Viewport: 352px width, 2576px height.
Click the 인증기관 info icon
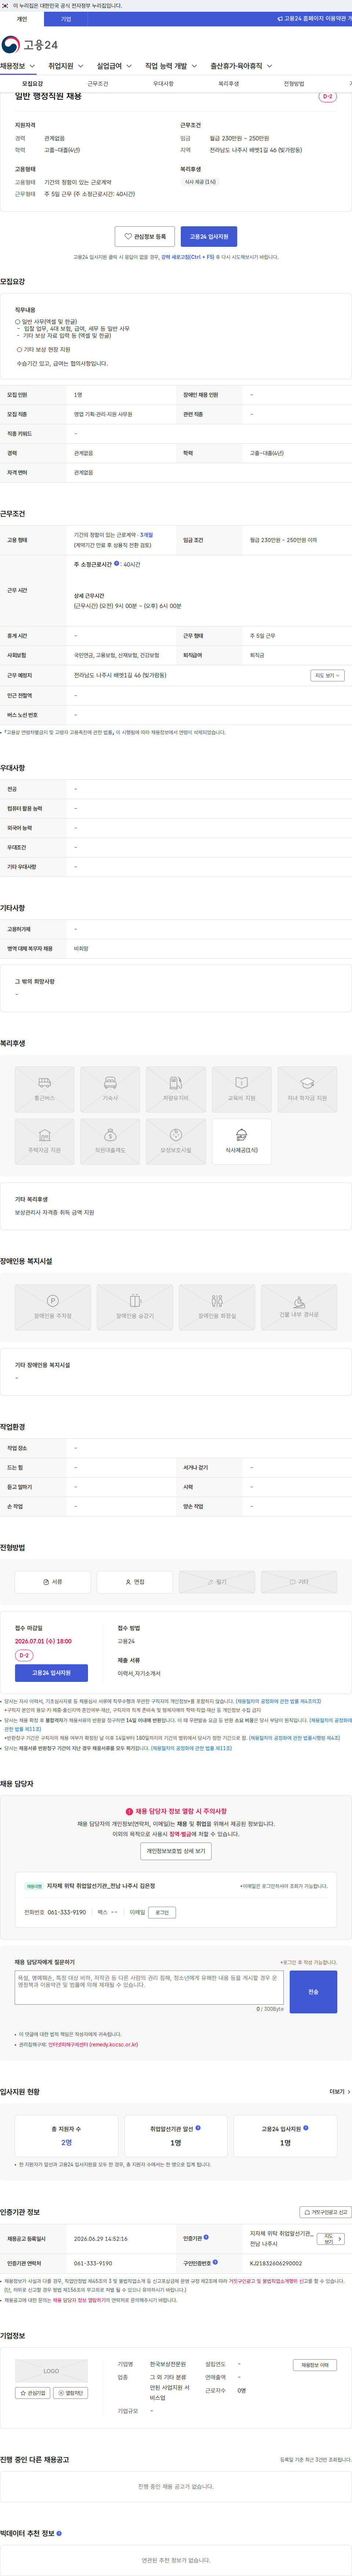click(206, 2238)
